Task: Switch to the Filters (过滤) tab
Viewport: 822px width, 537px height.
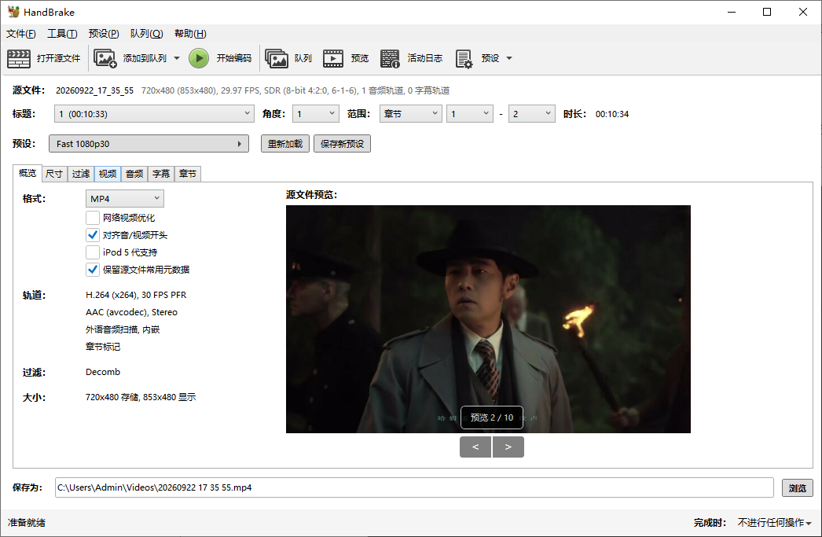Action: [81, 174]
